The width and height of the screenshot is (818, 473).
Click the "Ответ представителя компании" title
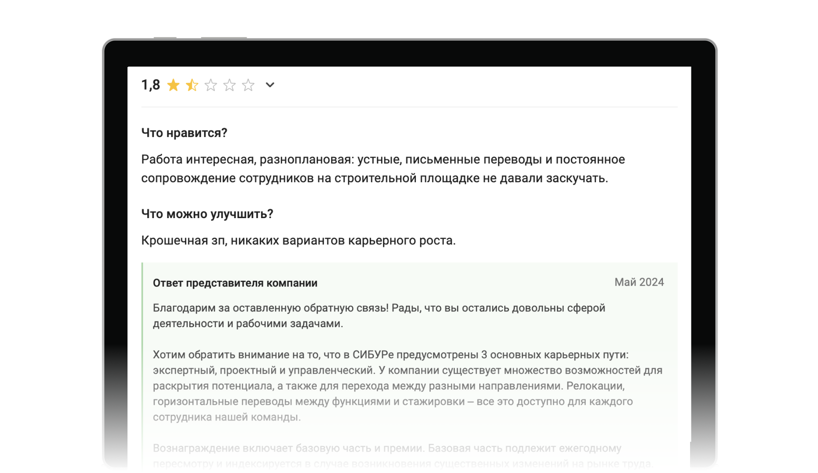pyautogui.click(x=235, y=283)
